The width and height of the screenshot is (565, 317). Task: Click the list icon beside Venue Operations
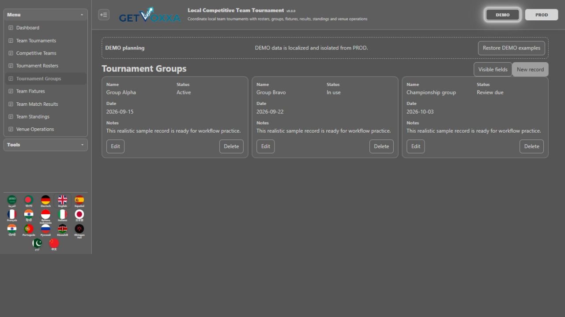[11, 129]
